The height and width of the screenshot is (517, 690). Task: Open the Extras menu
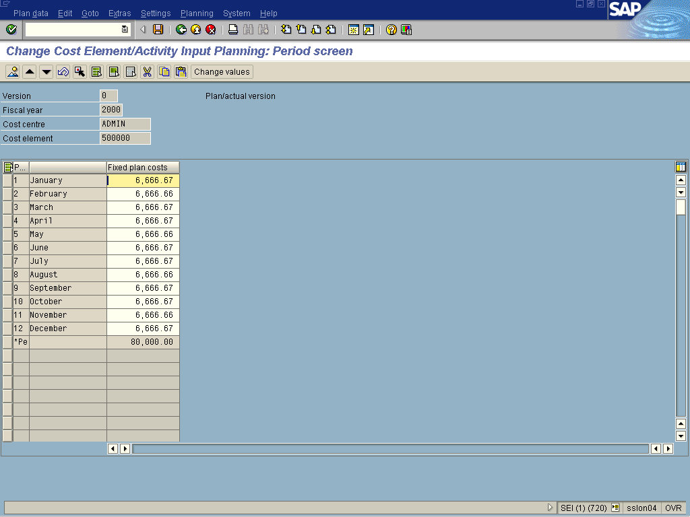point(119,13)
